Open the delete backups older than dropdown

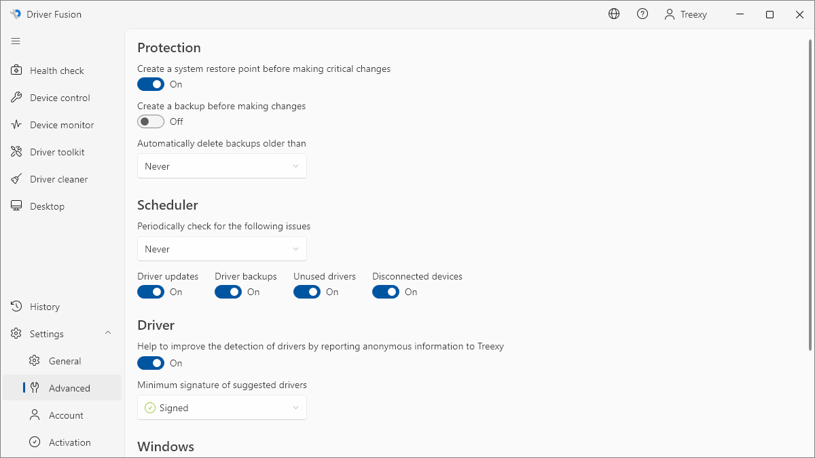222,166
